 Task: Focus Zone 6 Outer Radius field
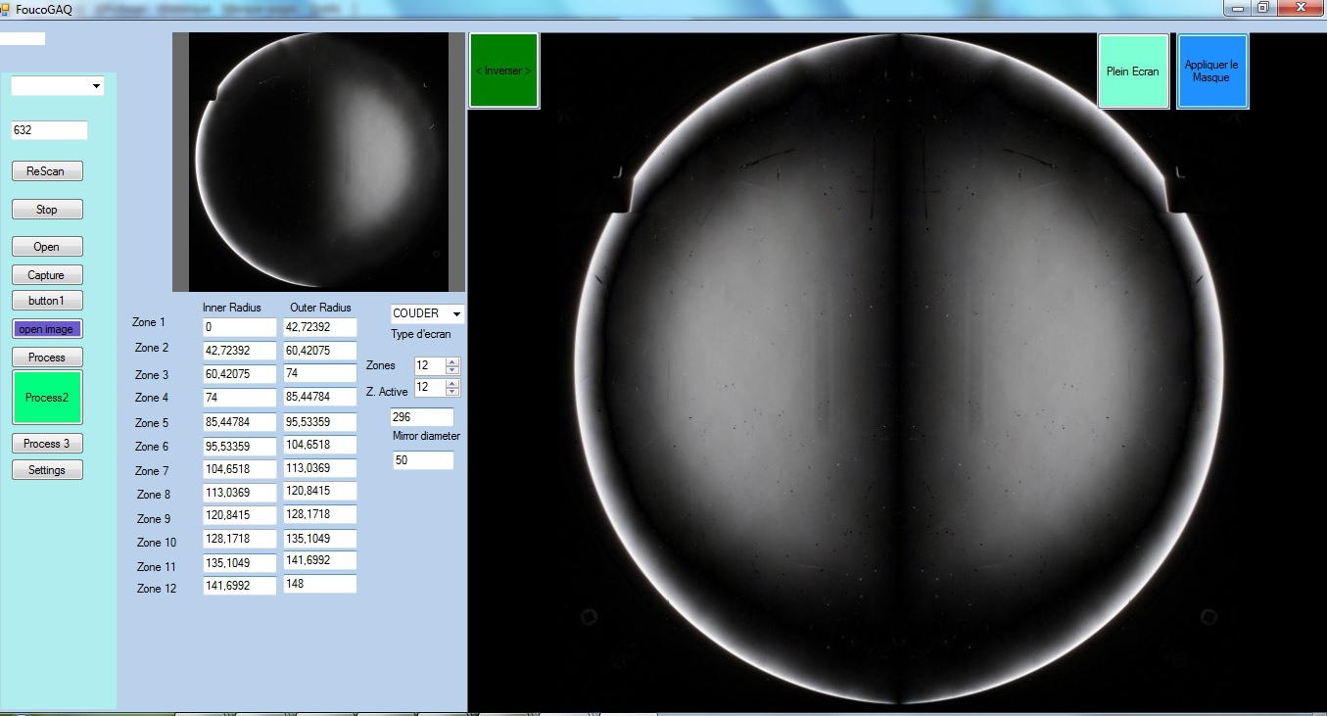pos(320,445)
